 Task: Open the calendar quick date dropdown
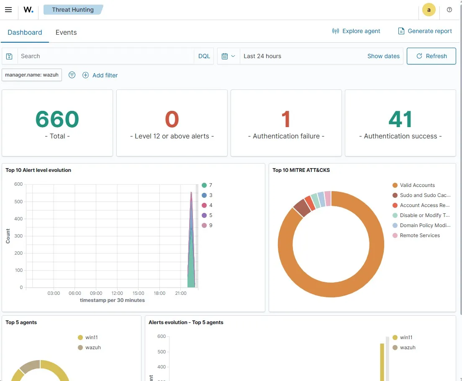pos(228,56)
